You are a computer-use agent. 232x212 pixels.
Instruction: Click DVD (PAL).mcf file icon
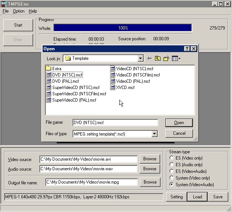click(49, 81)
